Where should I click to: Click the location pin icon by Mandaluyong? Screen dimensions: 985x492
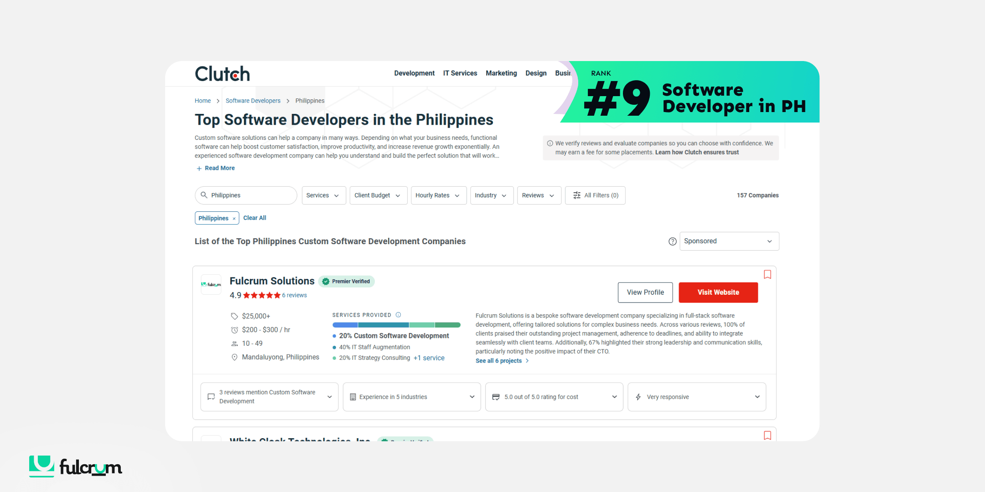tap(234, 357)
